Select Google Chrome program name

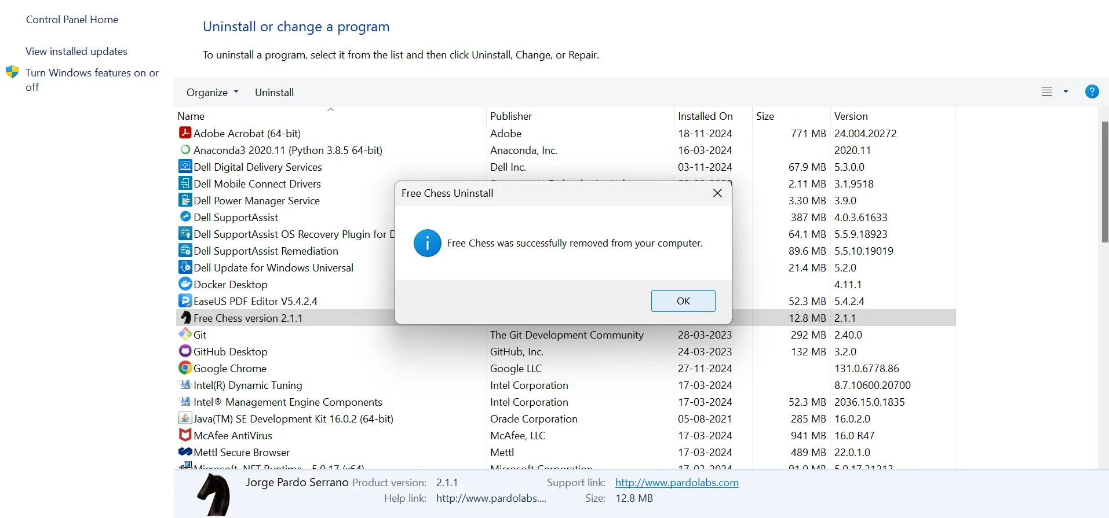230,368
